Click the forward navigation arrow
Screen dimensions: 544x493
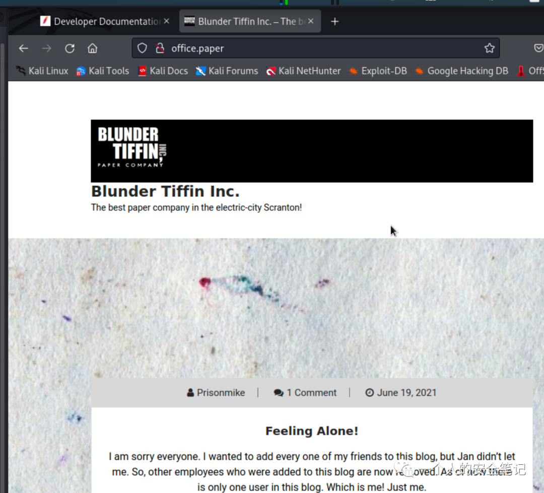point(46,48)
